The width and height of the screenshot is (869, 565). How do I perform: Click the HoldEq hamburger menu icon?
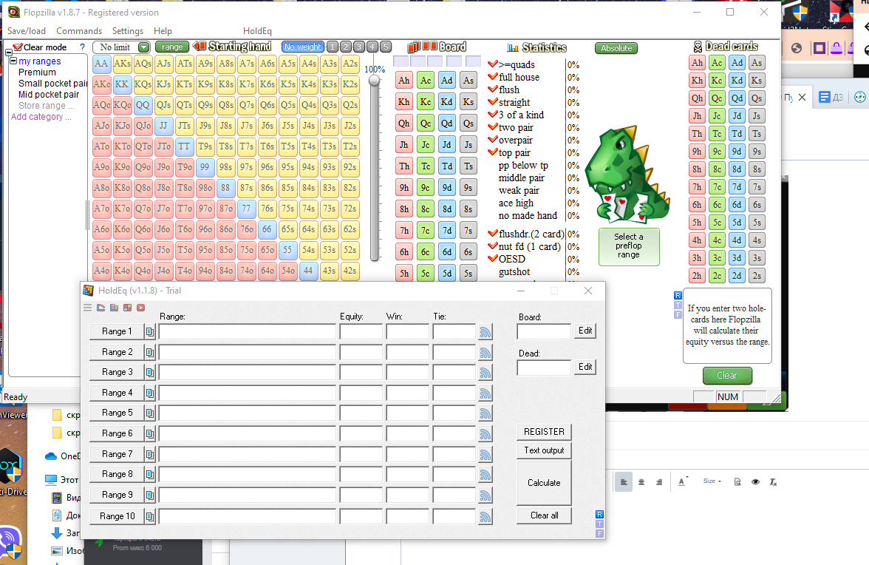coord(87,307)
